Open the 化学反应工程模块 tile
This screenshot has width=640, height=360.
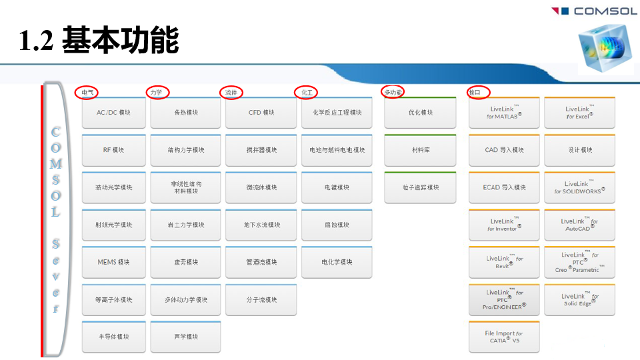337,113
